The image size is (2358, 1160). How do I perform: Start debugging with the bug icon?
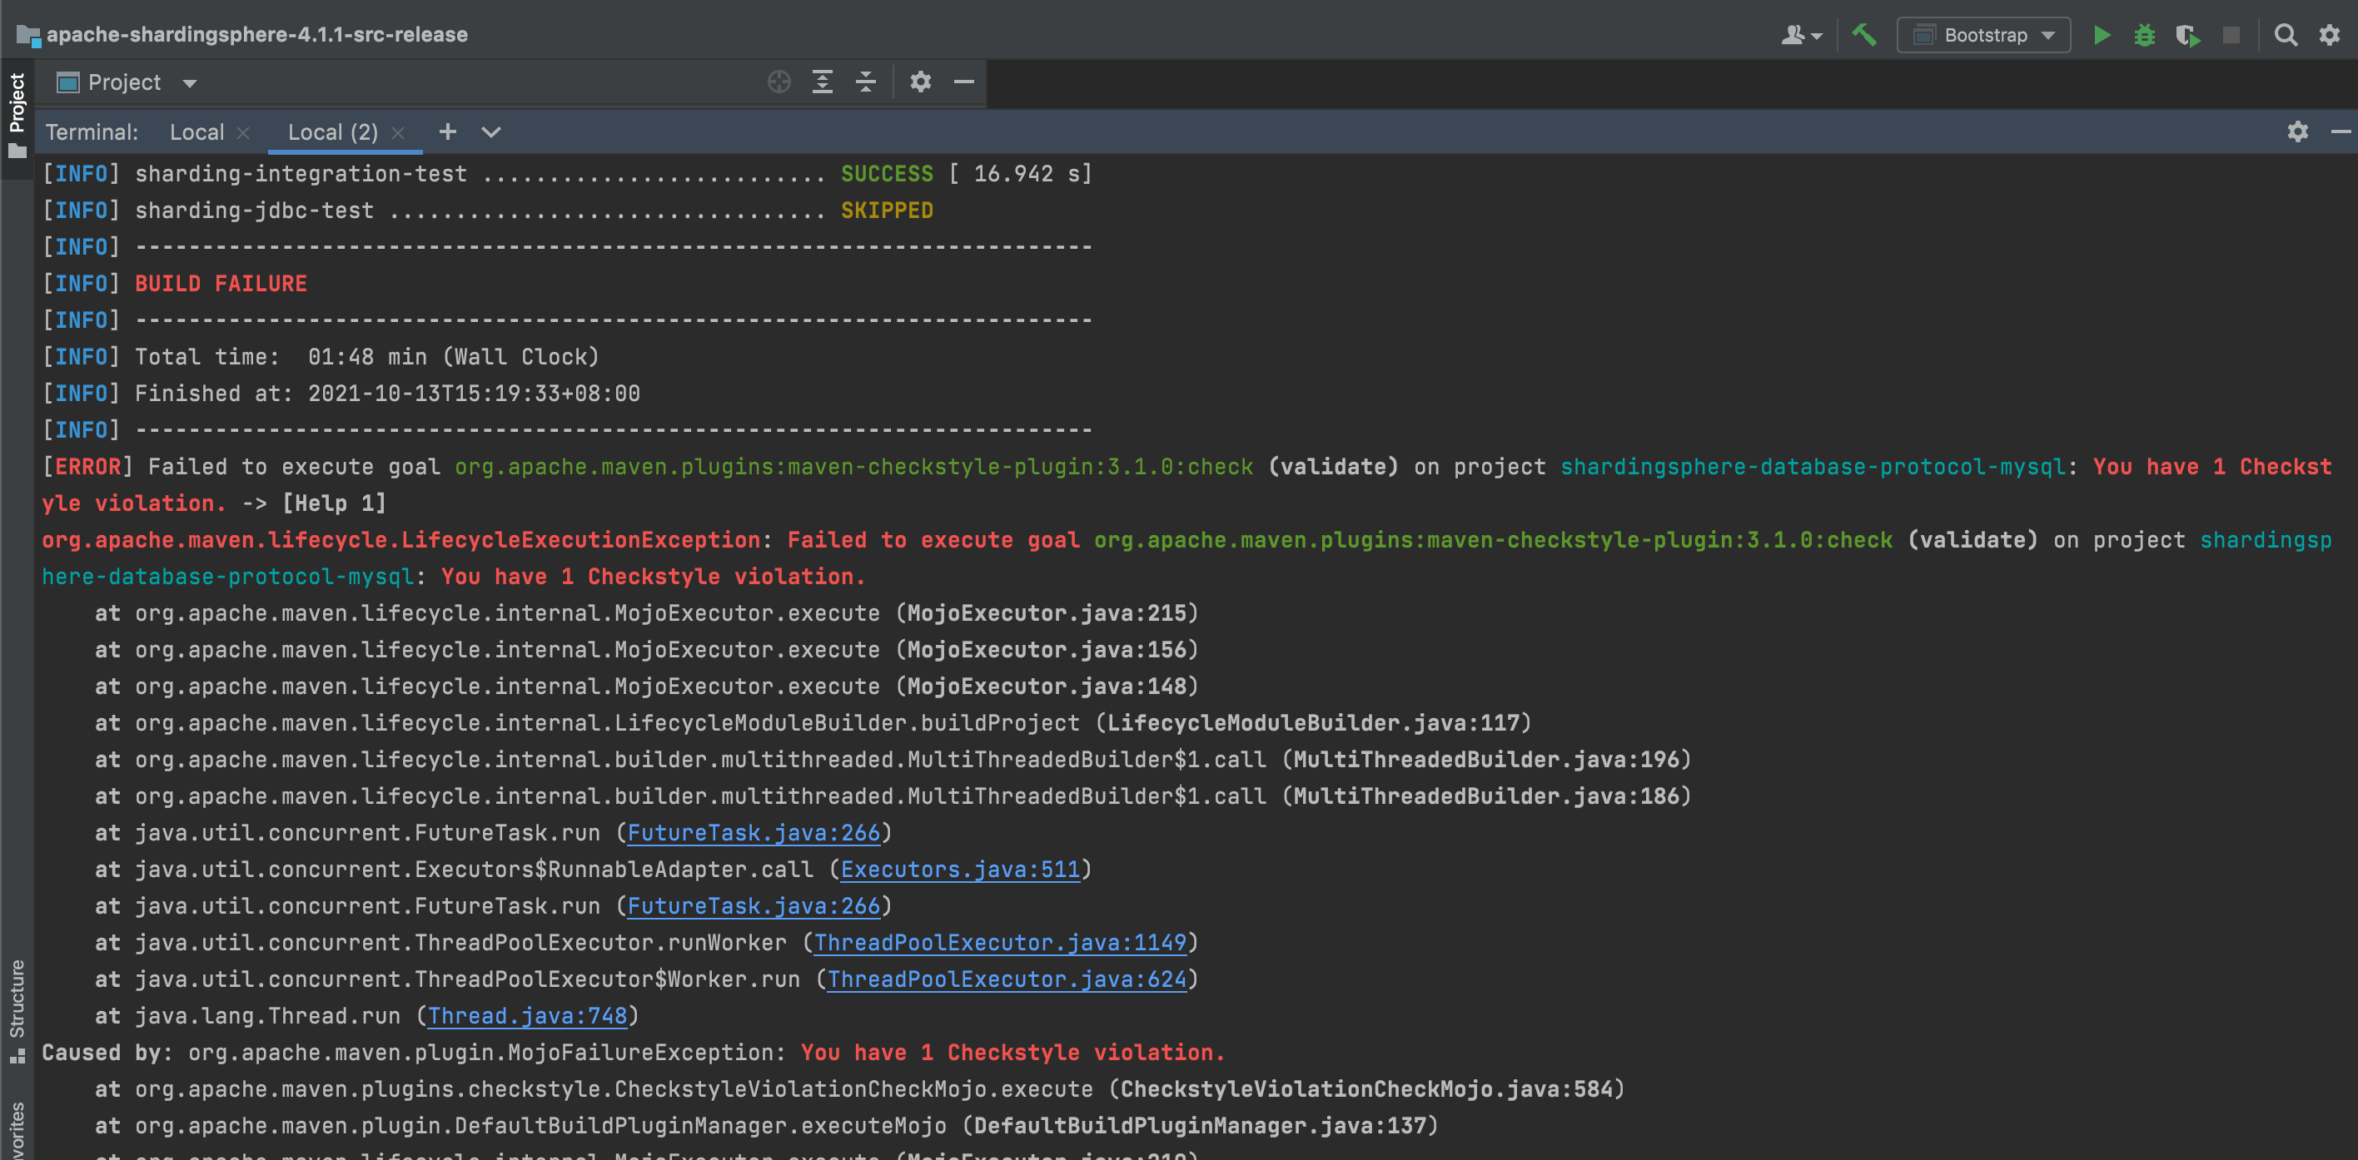[2146, 35]
